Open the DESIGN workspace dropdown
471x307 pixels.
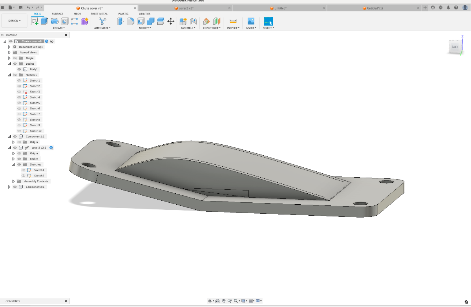[x=15, y=21]
